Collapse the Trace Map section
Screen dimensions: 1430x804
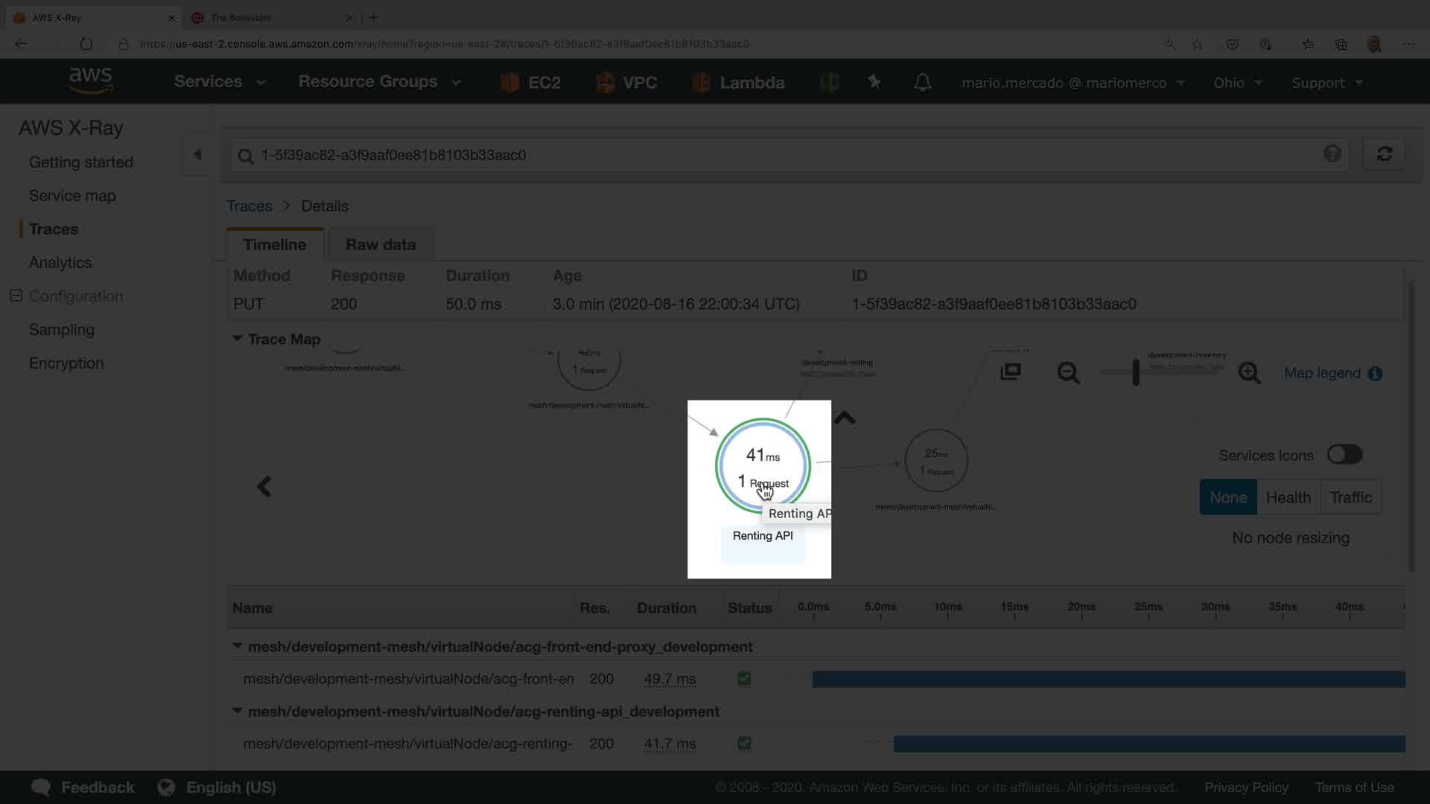click(x=238, y=339)
